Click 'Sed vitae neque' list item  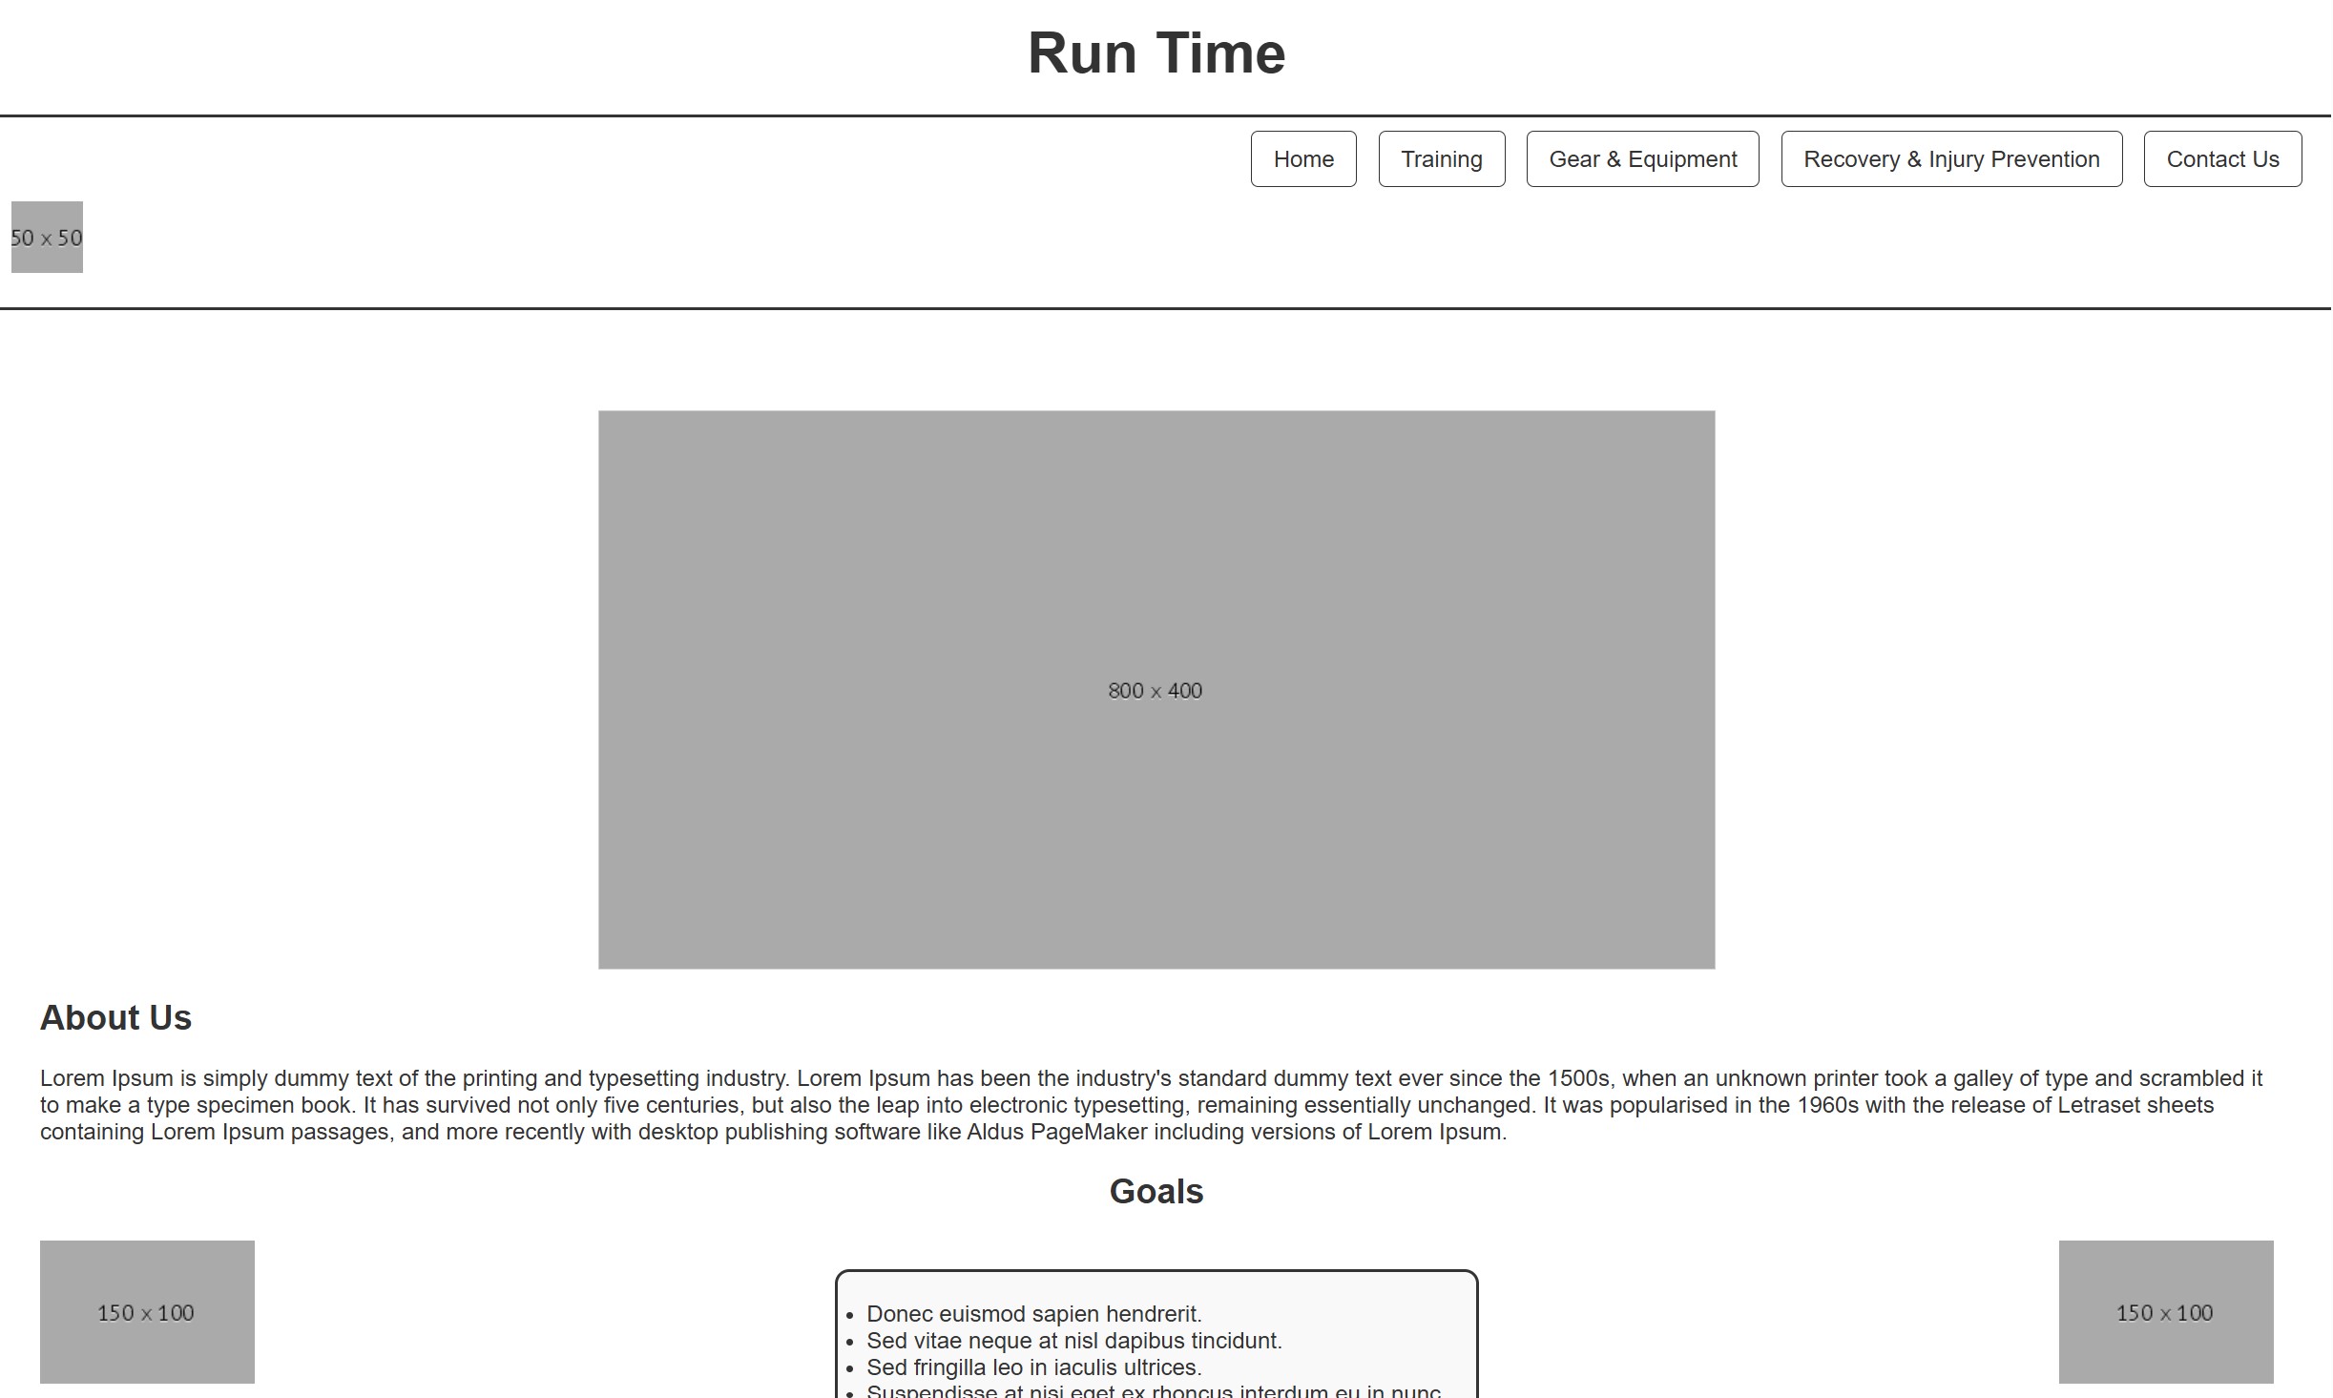1073,1341
